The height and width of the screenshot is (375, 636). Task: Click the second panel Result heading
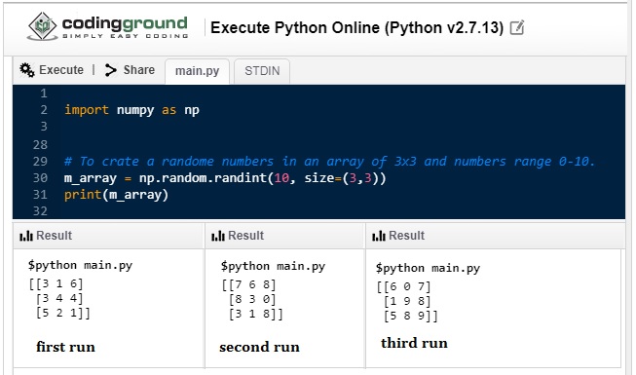click(245, 236)
